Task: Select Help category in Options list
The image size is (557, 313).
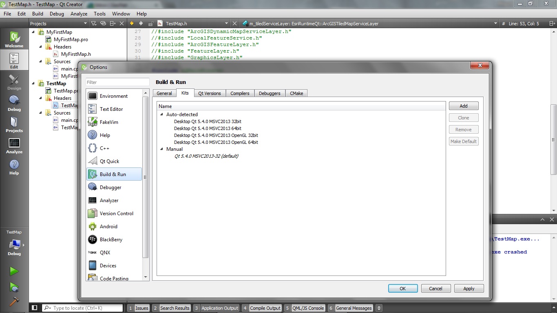Action: tap(114, 135)
